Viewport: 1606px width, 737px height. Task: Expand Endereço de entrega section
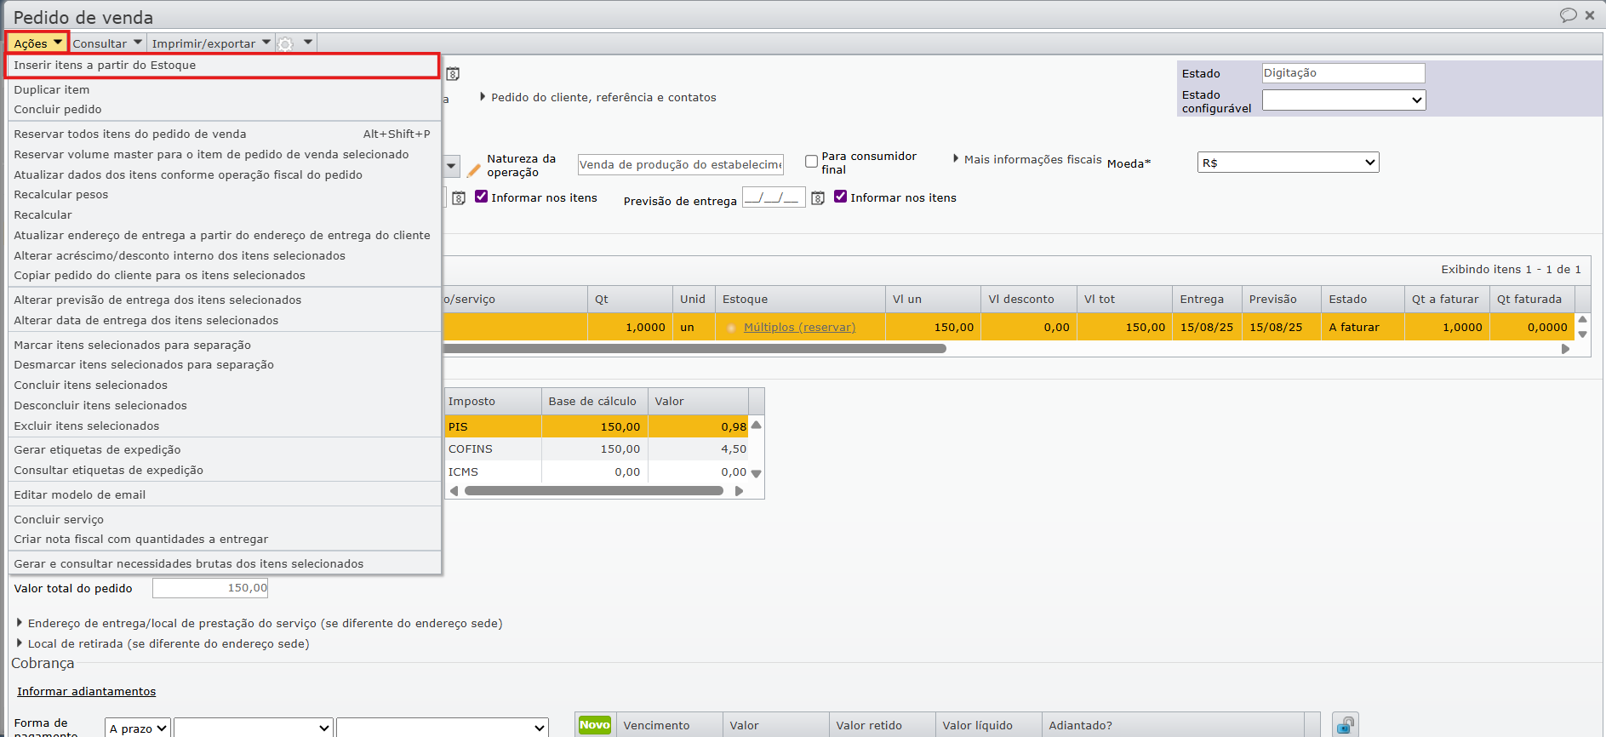[x=260, y=624]
